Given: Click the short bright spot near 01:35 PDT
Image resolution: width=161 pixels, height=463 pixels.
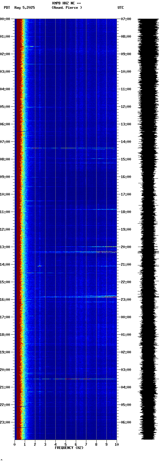Looking at the screenshot, I should point(32,46).
